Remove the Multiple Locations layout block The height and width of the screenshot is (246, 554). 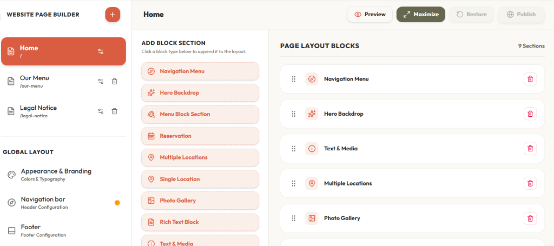[530, 183]
